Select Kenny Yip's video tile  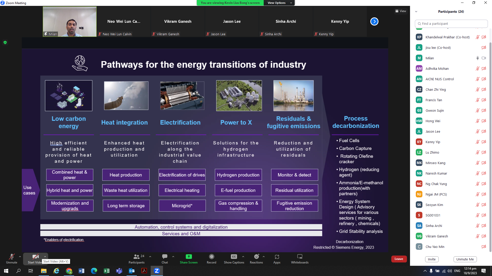pos(340,21)
